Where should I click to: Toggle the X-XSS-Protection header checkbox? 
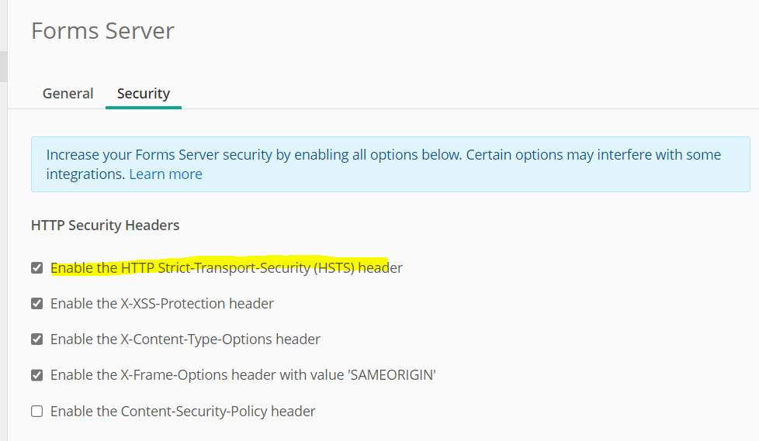pos(36,304)
